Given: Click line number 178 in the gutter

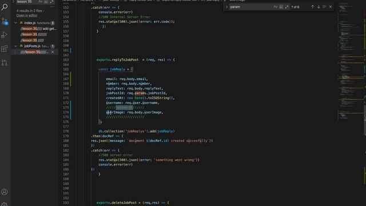Looking at the screenshot, I should tap(66, 131).
